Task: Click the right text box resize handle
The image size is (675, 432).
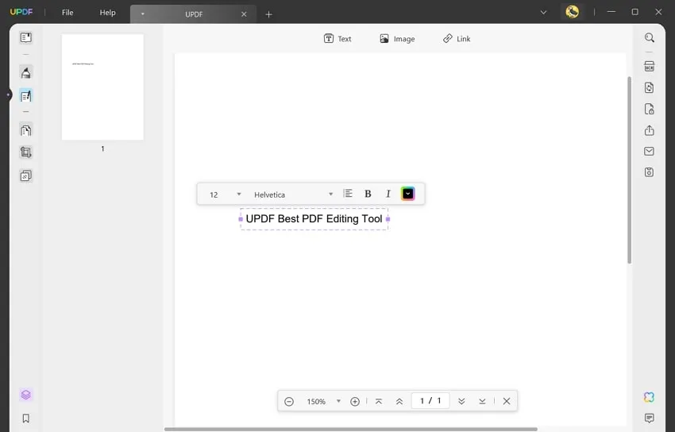Action: [388, 219]
